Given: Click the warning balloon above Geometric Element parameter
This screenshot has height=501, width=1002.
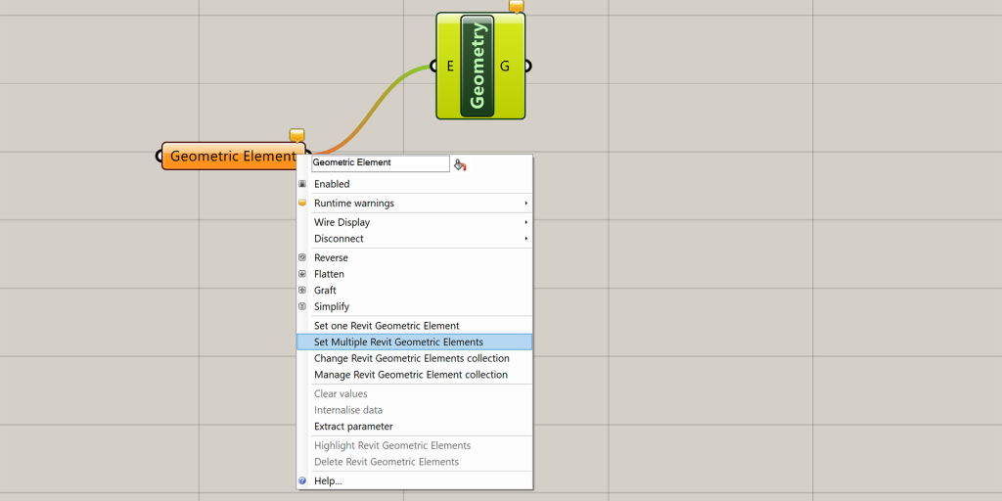Looking at the screenshot, I should click(296, 135).
